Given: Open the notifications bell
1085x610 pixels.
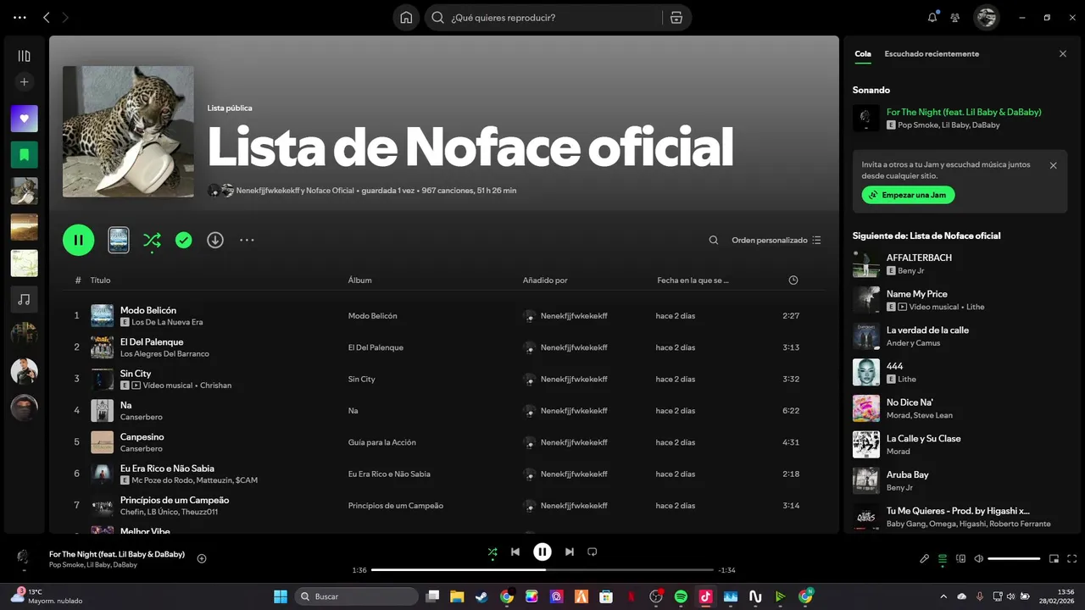Looking at the screenshot, I should click(932, 17).
